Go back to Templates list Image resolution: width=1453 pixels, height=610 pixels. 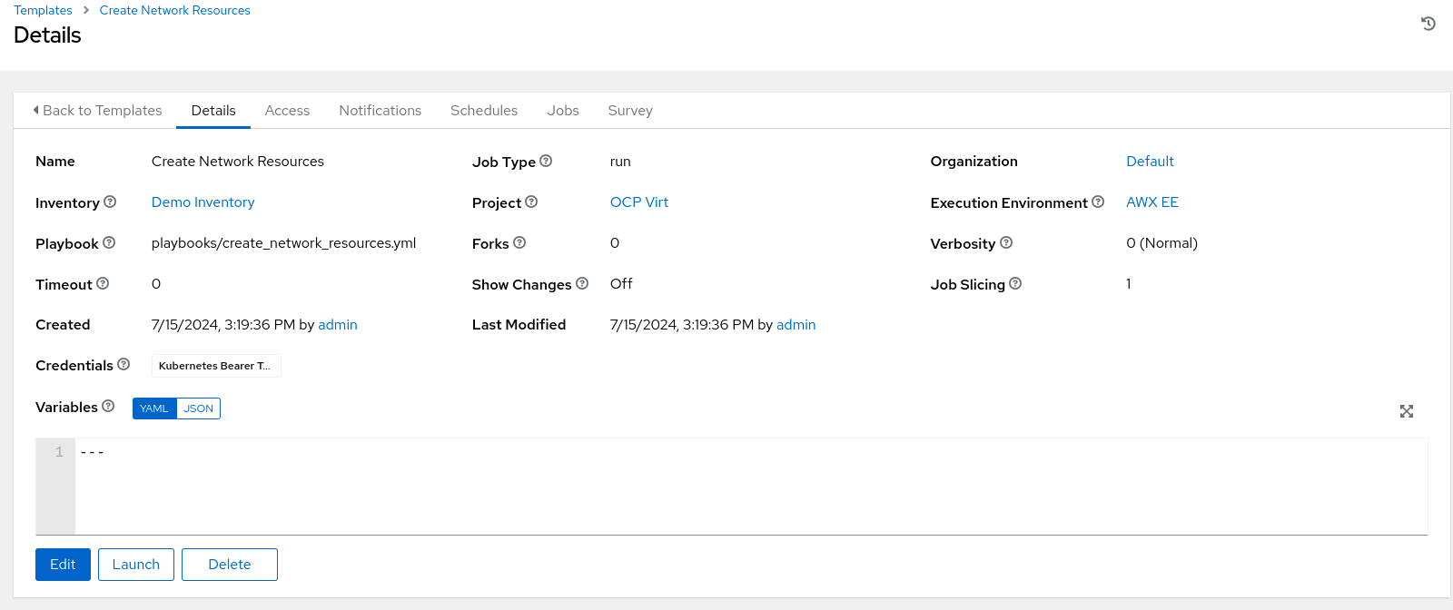point(97,111)
